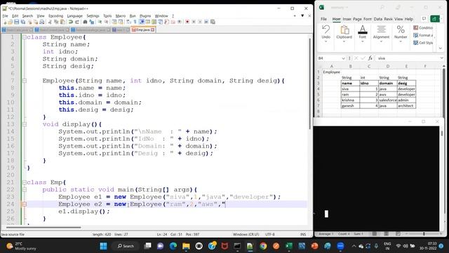Click Start Recording macro red dot icon
449x253 pixels.
[x=187, y=22]
